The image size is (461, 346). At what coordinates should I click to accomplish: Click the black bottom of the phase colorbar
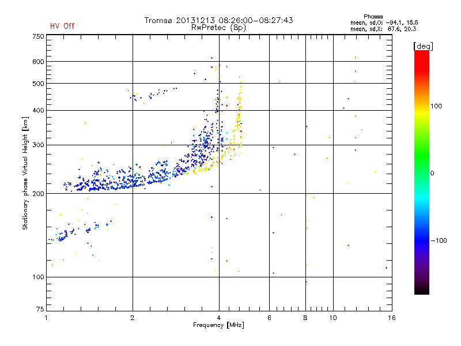click(422, 290)
